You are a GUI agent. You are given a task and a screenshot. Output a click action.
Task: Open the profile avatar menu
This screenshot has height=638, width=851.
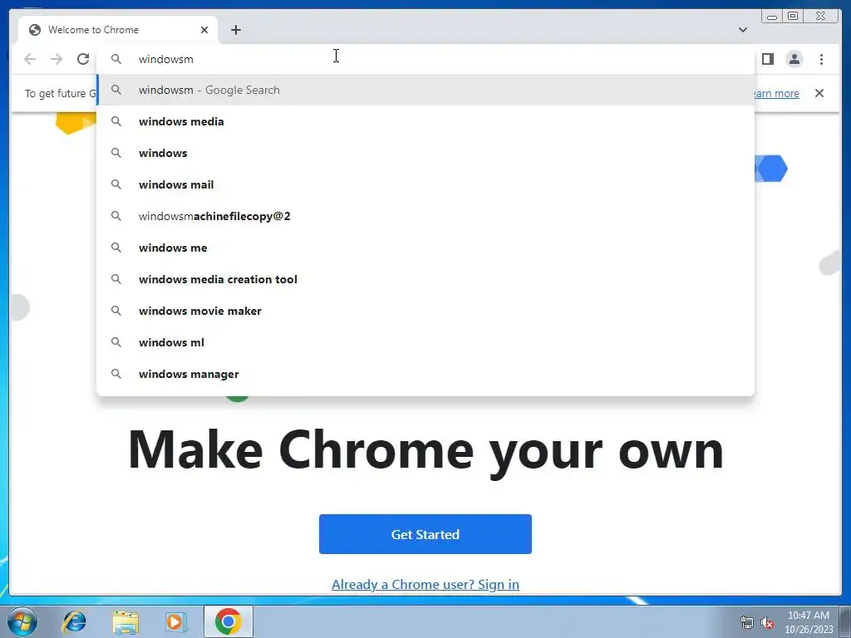794,59
